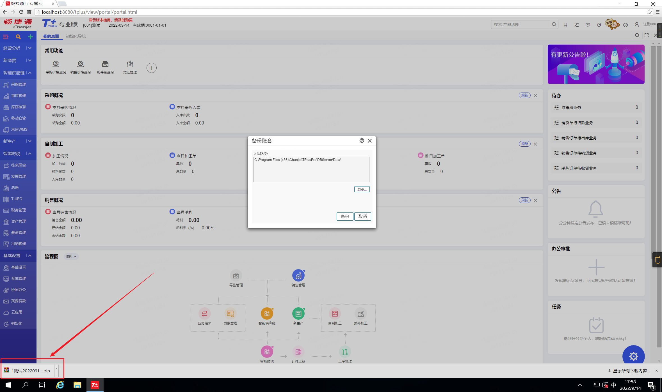
Task: Select 采购管理 in the sidebar
Action: point(19,84)
